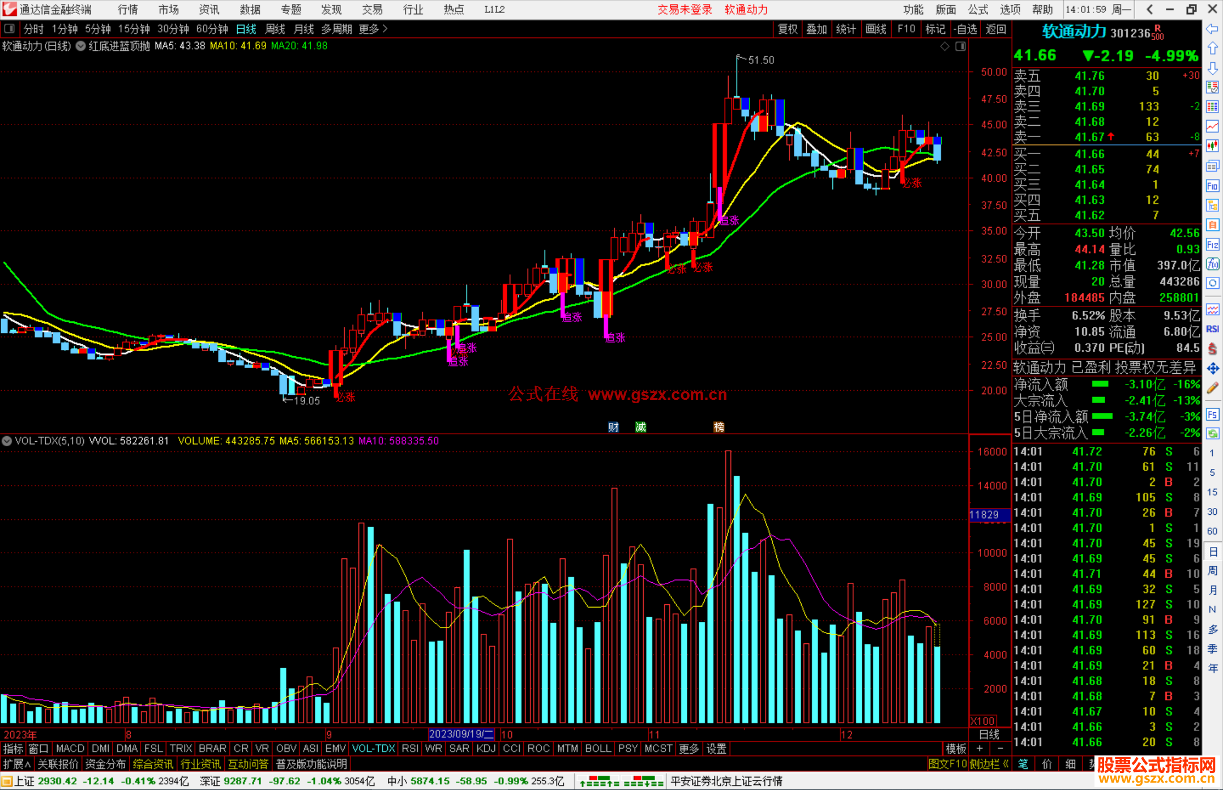Switch to the MACD indicator tab

pyautogui.click(x=70, y=749)
